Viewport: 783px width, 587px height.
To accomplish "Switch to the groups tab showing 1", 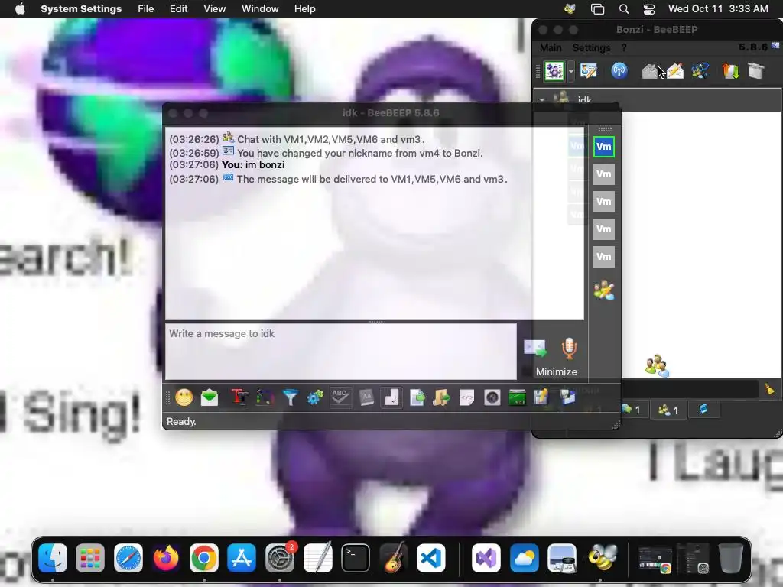I will [668, 410].
